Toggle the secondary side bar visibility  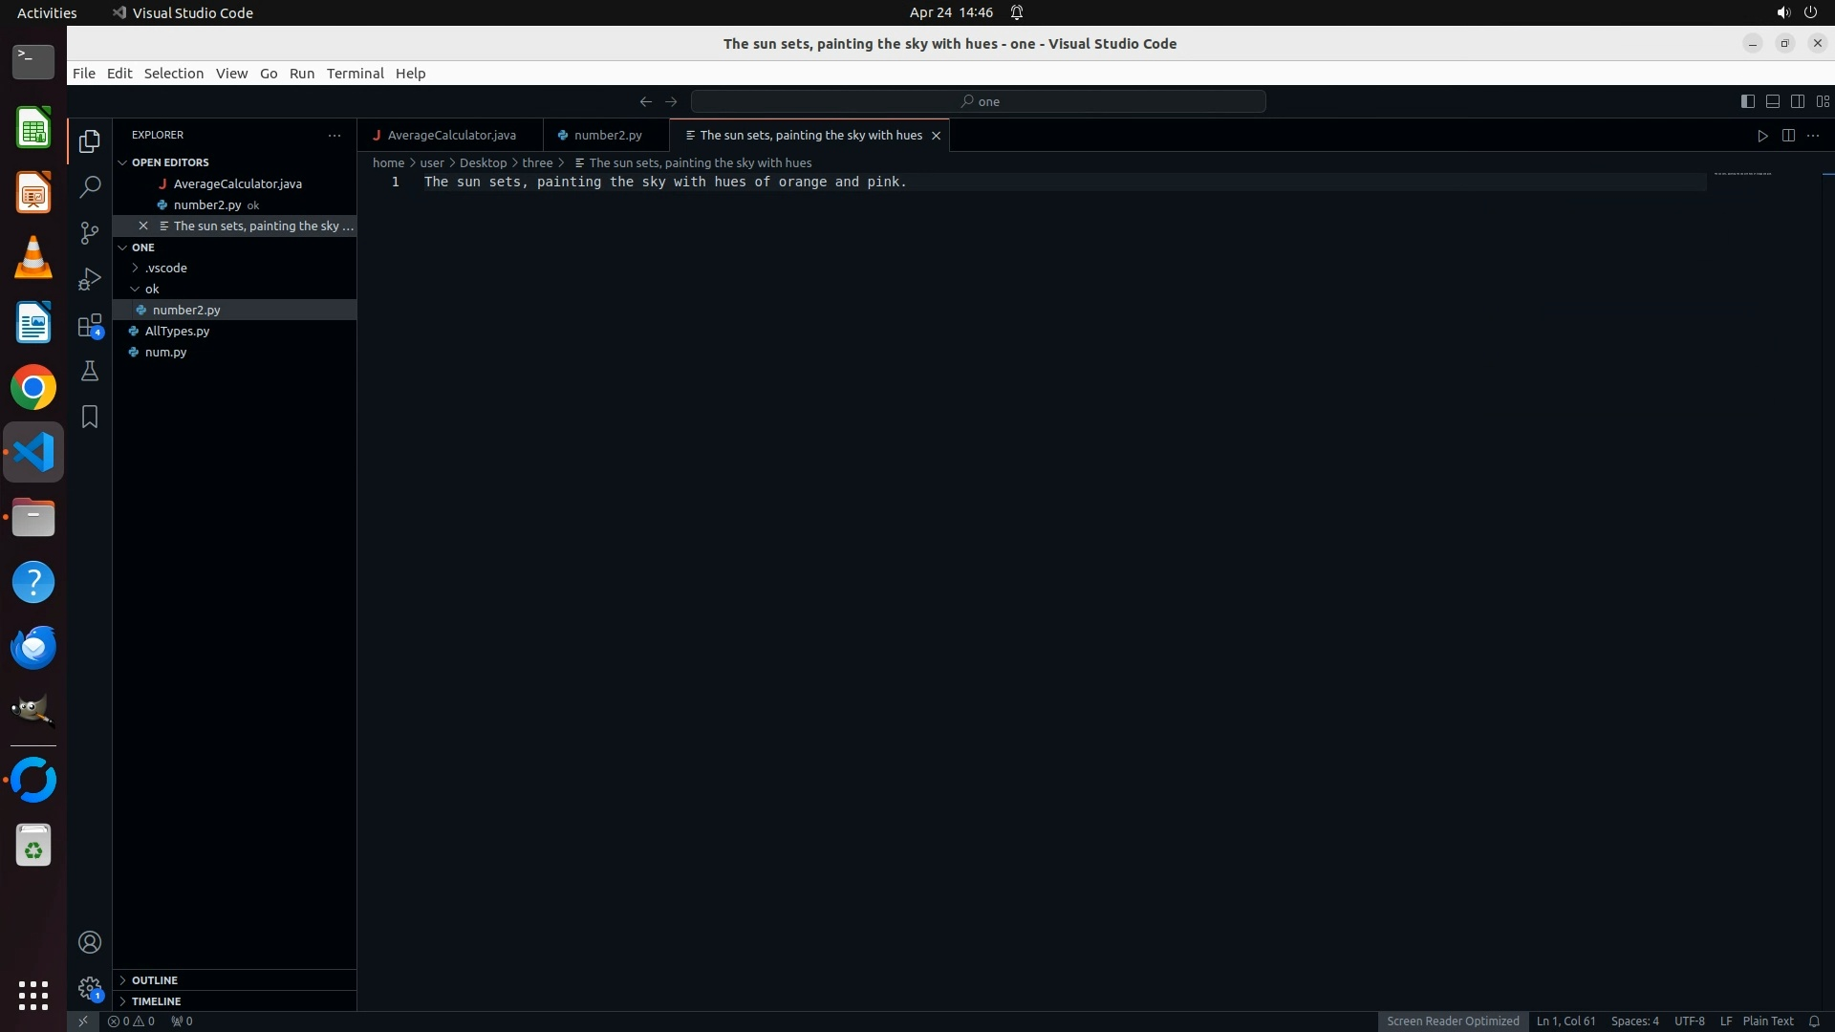coord(1798,101)
